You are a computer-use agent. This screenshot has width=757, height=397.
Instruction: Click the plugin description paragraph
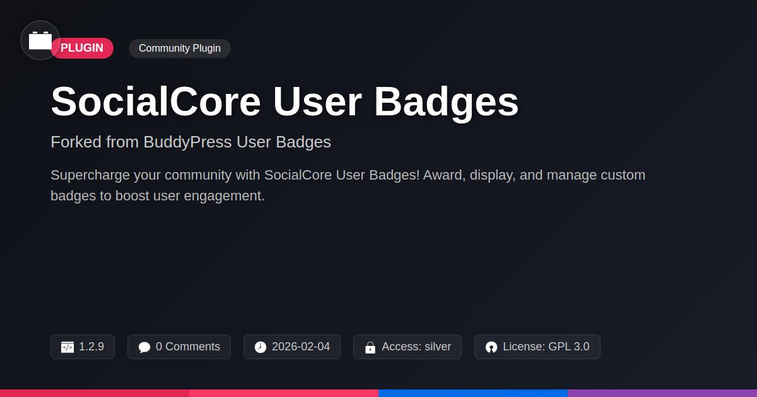point(348,185)
